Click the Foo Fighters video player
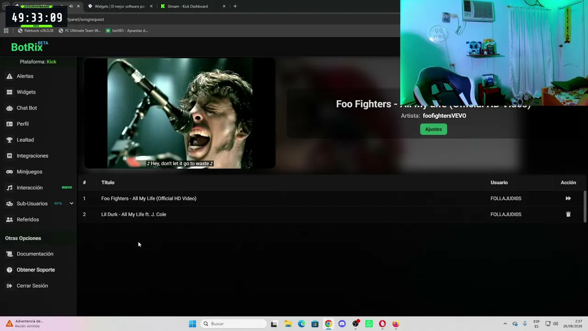Viewport: 588px width, 331px height. click(x=180, y=113)
